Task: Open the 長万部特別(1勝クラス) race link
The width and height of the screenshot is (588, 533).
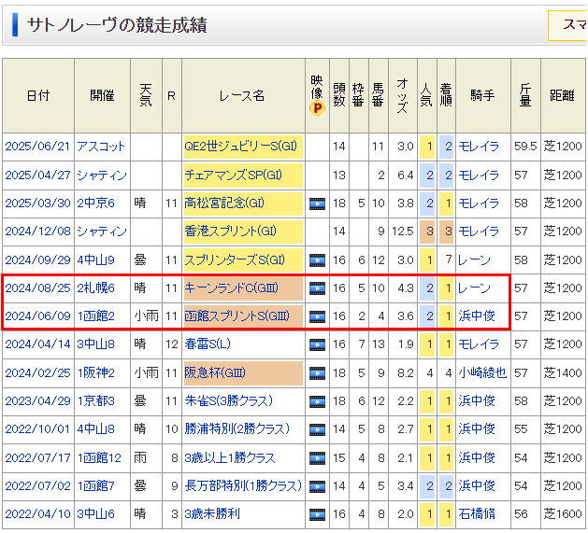Action: click(x=243, y=485)
